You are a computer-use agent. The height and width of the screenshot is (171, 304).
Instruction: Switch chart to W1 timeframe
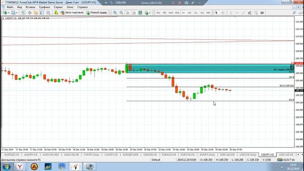pos(202,13)
